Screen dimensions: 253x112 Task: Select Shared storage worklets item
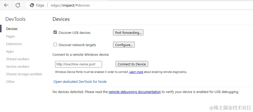tap(24, 74)
